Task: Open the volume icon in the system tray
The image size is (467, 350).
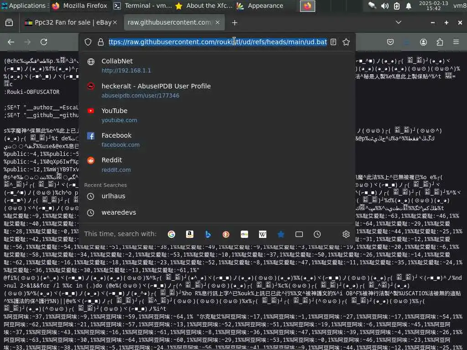Action: tap(384, 5)
